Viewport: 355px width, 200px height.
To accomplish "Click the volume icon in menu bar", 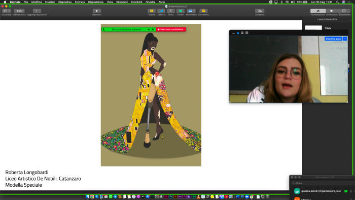I will tap(293, 2).
